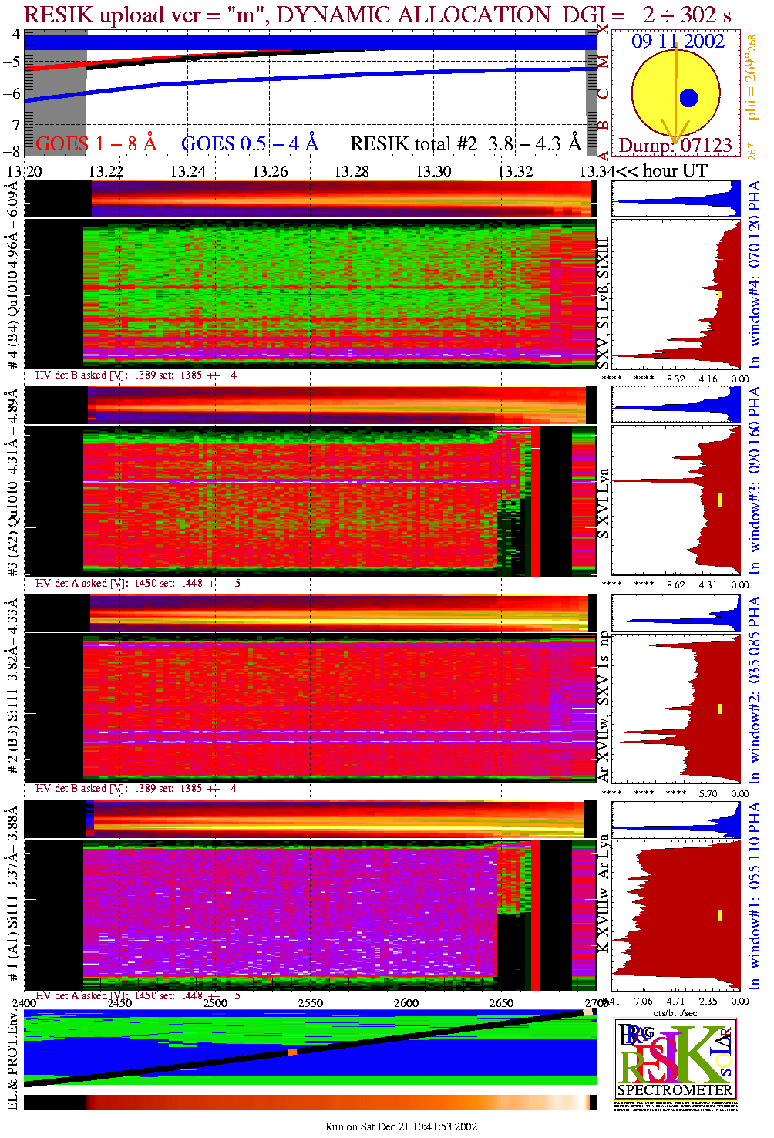Click the yellow marker in In-window#1 histogram
The height and width of the screenshot is (1138, 774).
(719, 915)
